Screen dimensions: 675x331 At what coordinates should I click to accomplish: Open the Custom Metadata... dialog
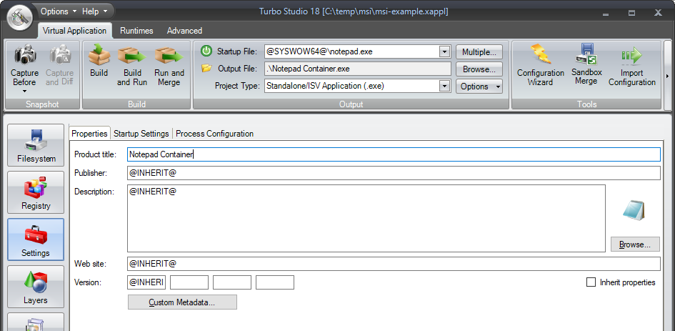pos(182,302)
